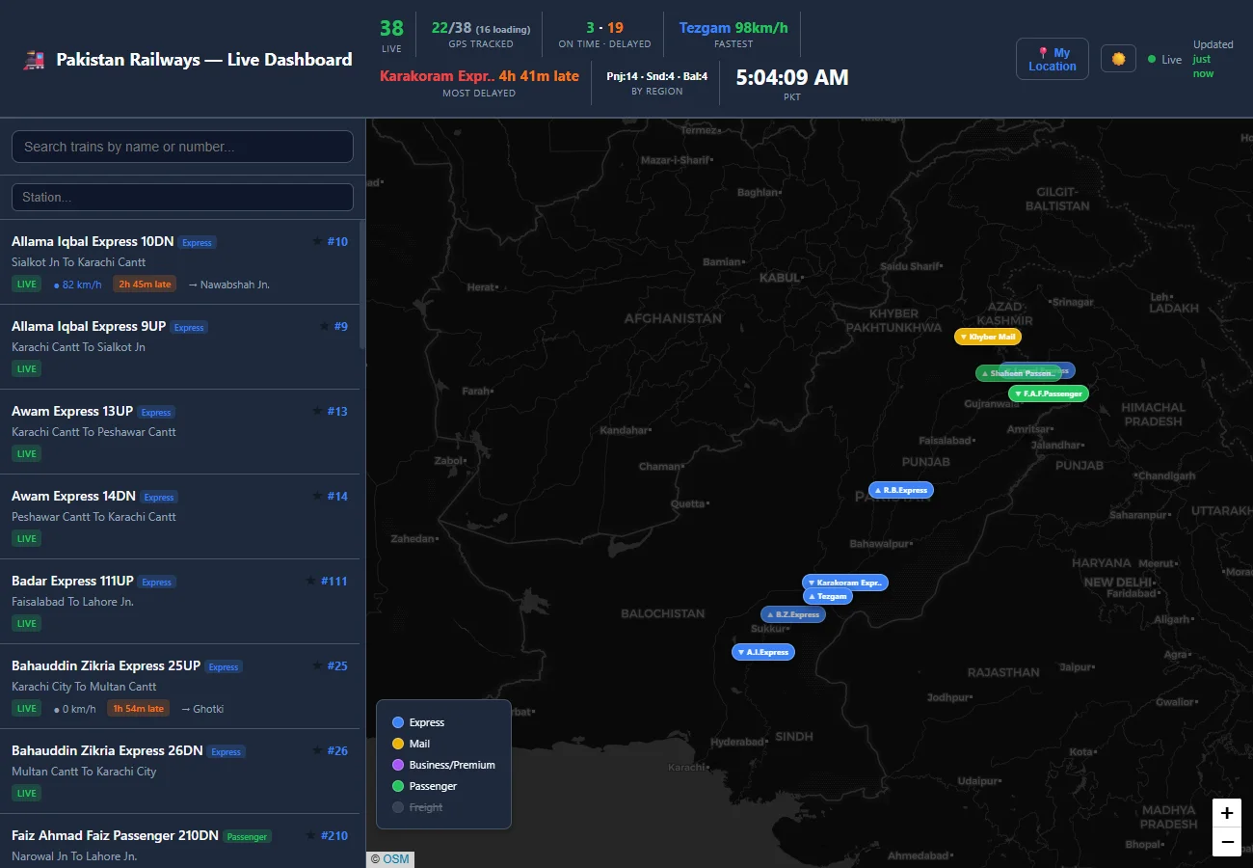The width and height of the screenshot is (1253, 868).
Task: Click the 1h 54m late badge
Action: [x=139, y=709]
